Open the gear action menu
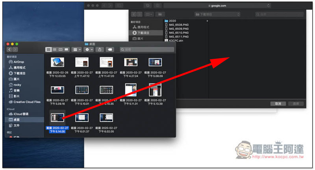The height and width of the screenshot is (170, 315). coord(89,49)
